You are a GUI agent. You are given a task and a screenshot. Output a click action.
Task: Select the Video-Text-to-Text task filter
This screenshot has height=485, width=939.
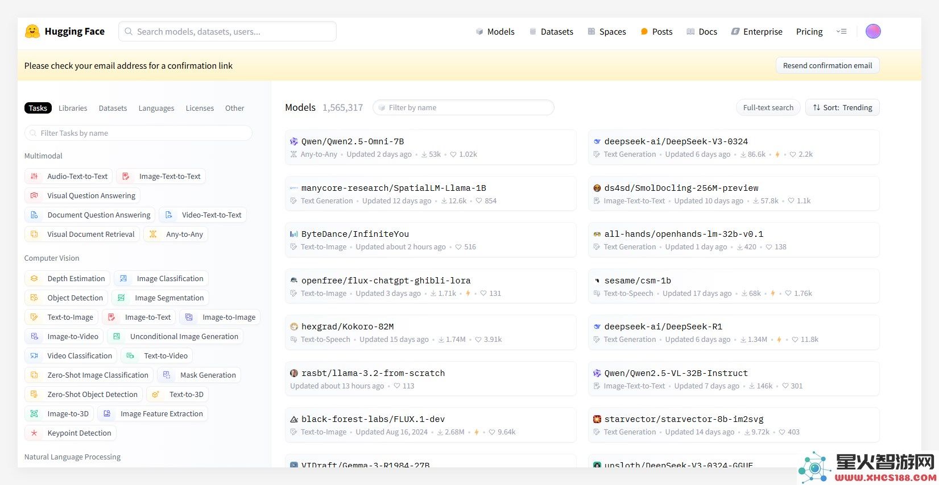(203, 215)
